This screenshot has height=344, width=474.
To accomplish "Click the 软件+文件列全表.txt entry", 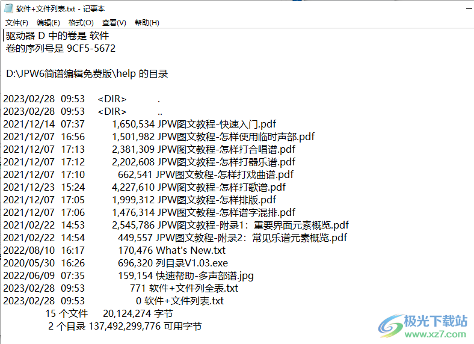I will point(194,289).
